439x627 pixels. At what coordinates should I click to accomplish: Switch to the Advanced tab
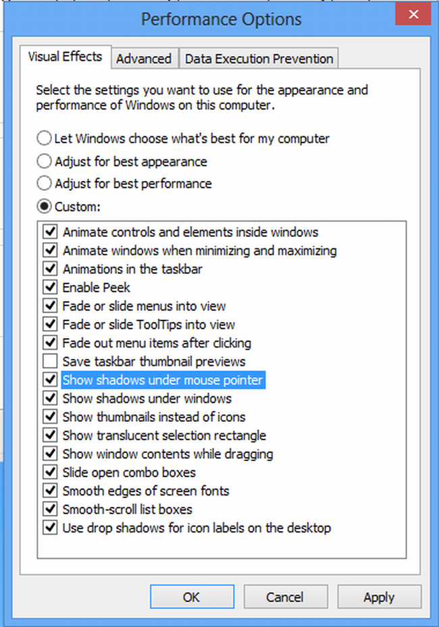(144, 59)
